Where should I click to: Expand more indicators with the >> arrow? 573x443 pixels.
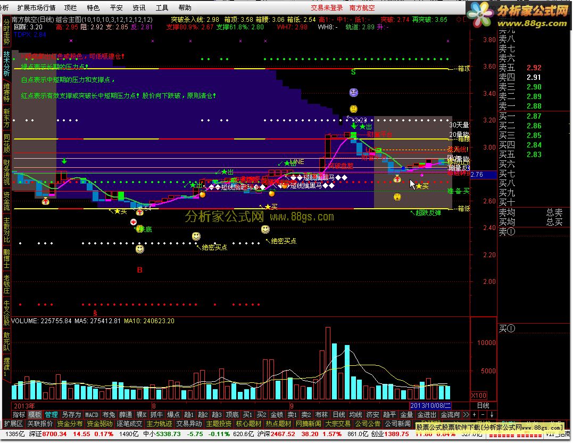click(x=466, y=415)
